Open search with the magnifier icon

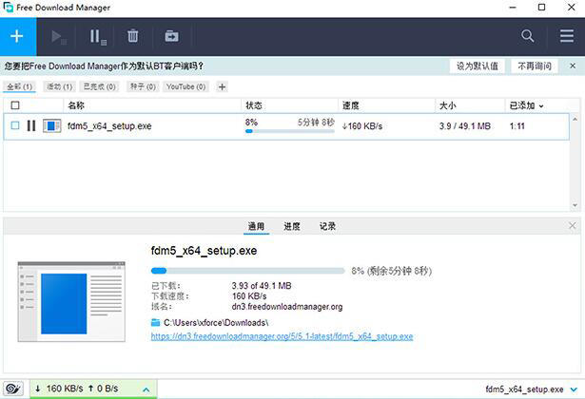[x=527, y=36]
